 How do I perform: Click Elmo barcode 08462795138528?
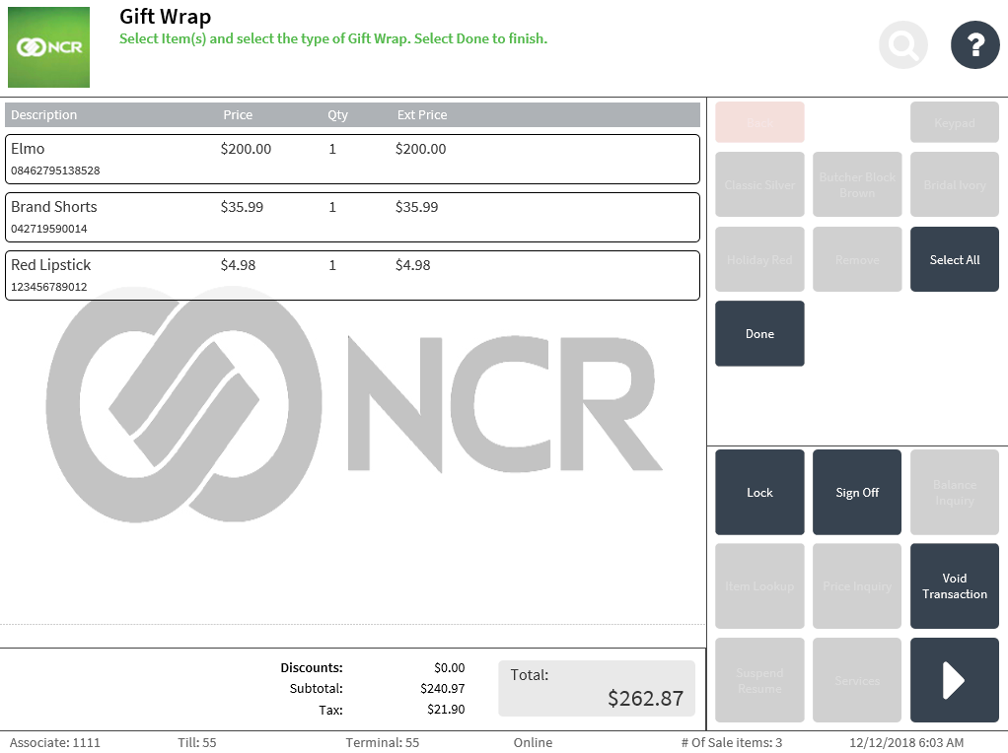tap(55, 171)
